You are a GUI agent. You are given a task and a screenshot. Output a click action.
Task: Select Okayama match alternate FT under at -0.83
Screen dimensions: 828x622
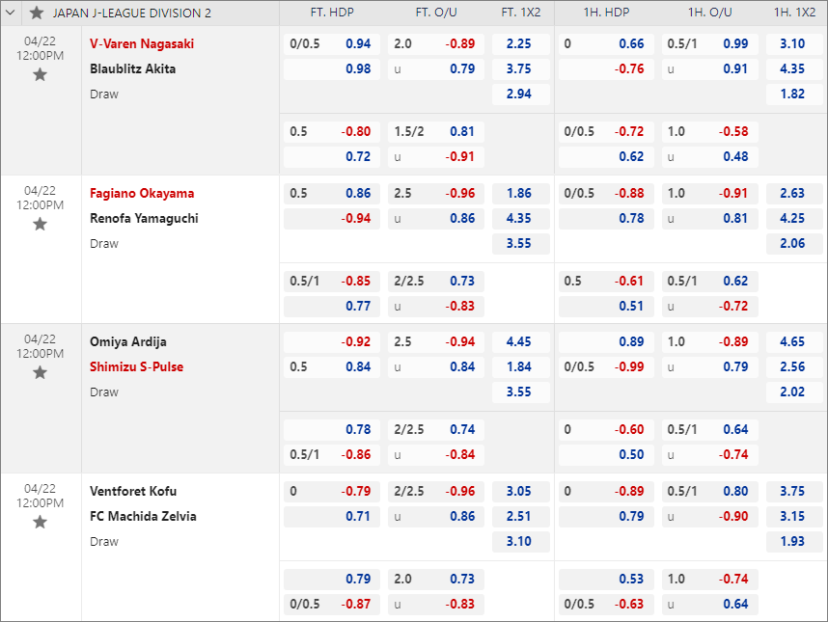436,306
